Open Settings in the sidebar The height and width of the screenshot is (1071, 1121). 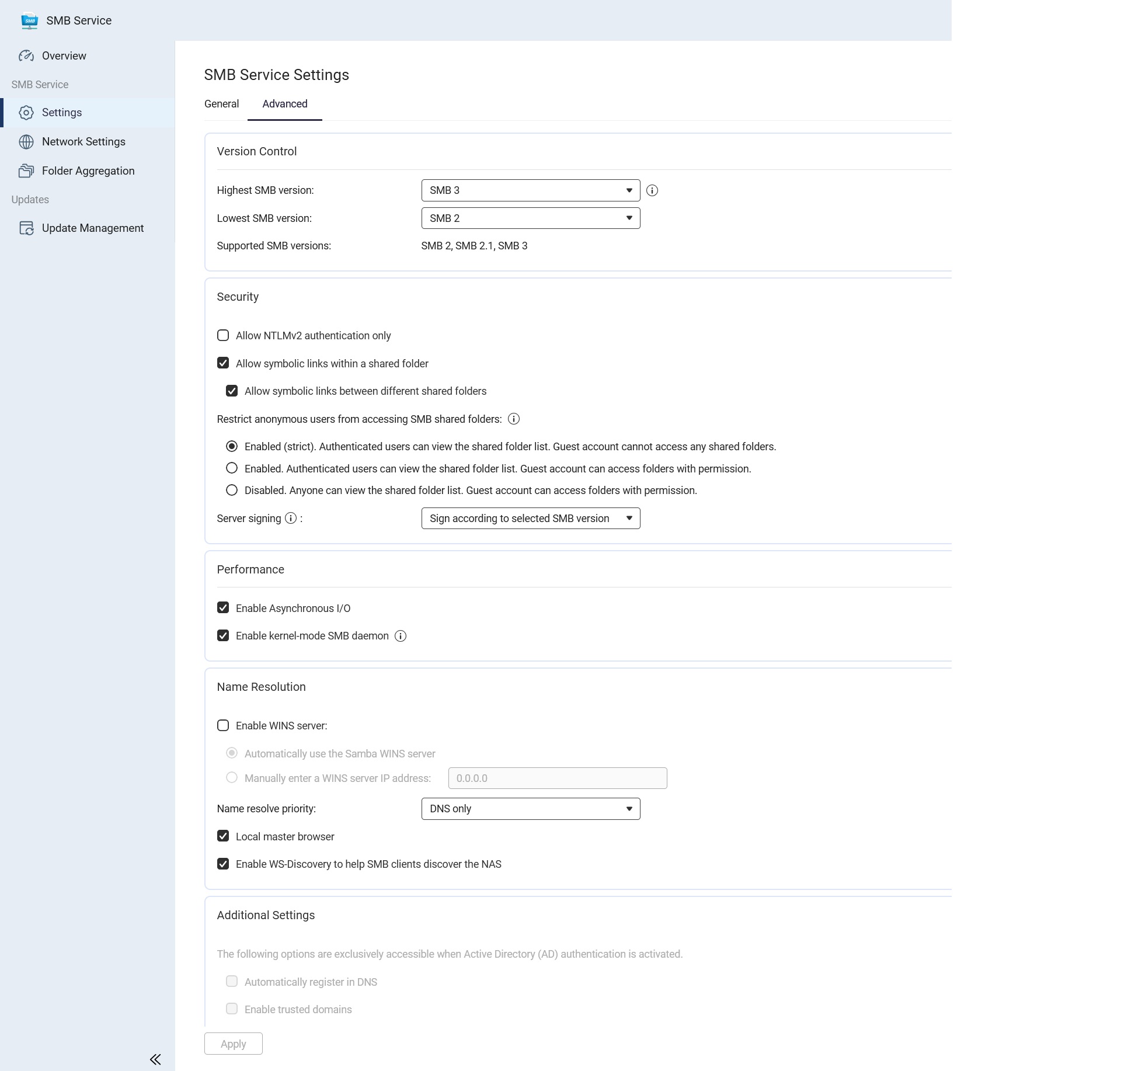(x=62, y=113)
